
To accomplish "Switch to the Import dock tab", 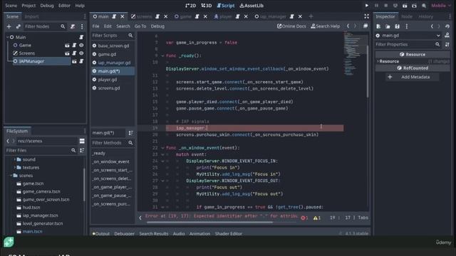I will (31, 16).
